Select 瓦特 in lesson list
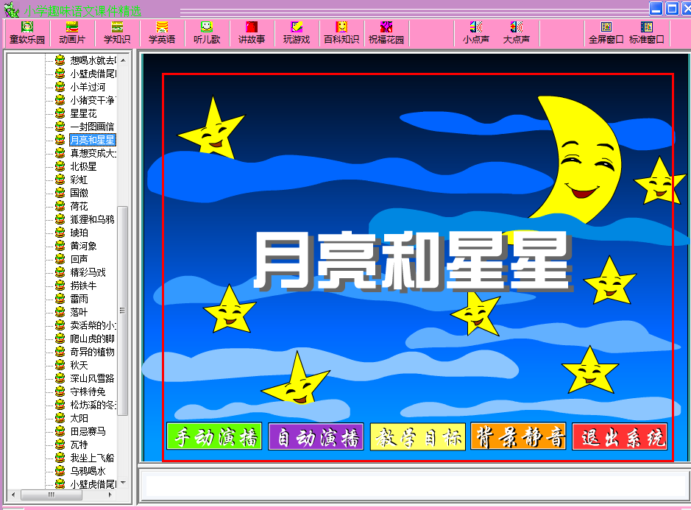The image size is (691, 510). 79,445
